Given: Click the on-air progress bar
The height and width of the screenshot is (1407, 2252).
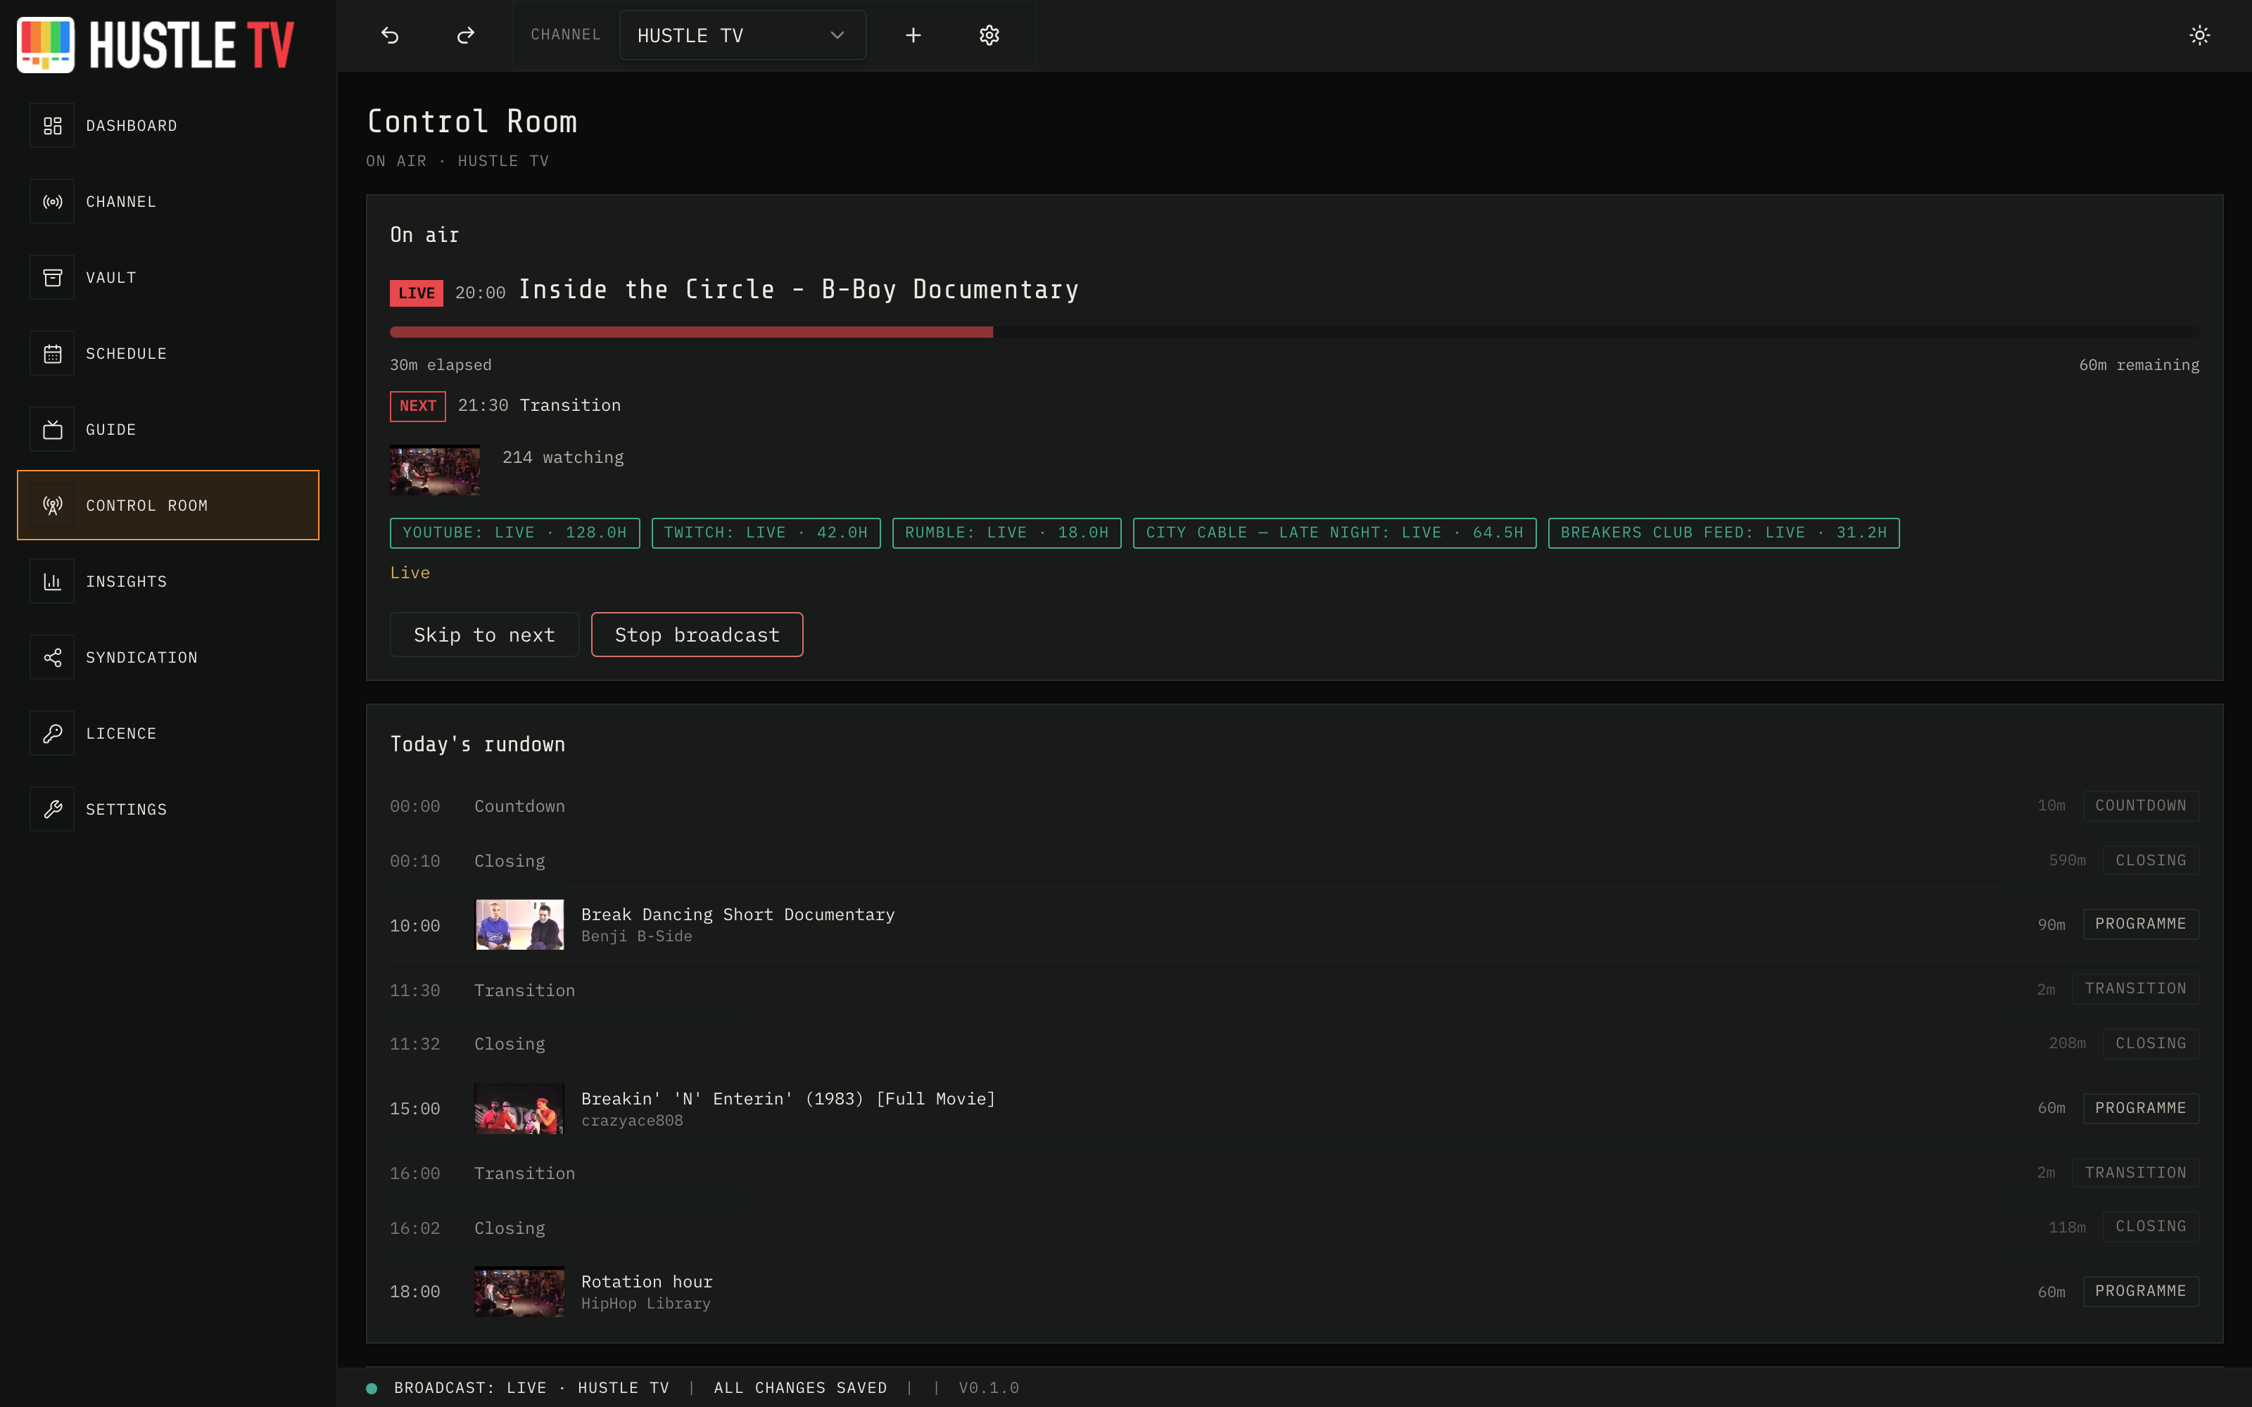Looking at the screenshot, I should 1294,332.
